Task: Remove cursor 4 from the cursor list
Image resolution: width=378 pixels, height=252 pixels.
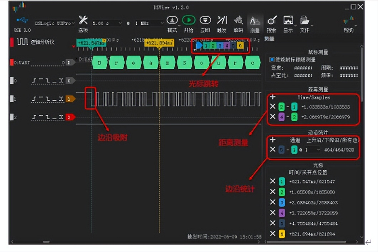Action: point(273,213)
